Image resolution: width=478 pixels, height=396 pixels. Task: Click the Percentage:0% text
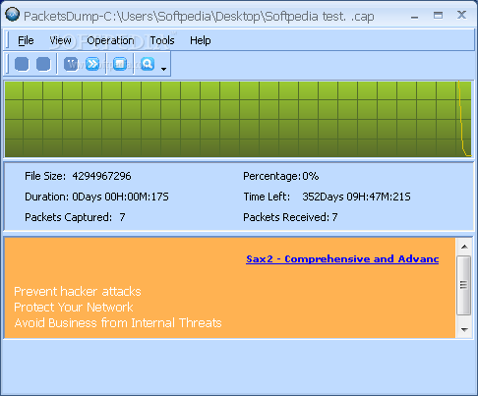(x=281, y=176)
